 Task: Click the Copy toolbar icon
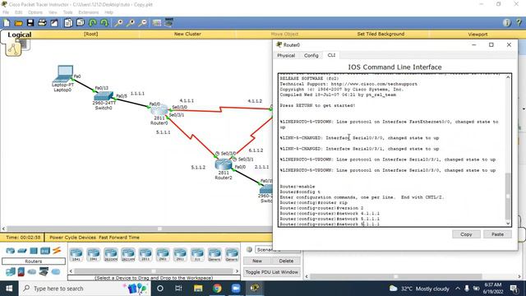tap(68, 23)
